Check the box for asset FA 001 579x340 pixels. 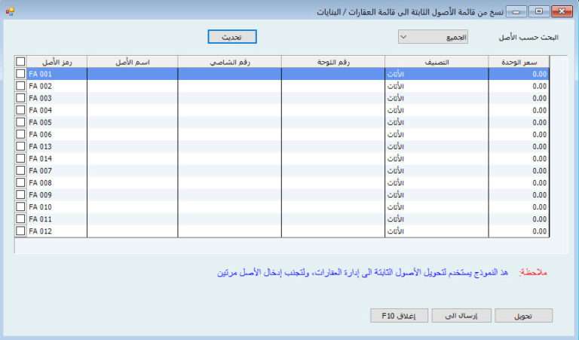(20, 74)
